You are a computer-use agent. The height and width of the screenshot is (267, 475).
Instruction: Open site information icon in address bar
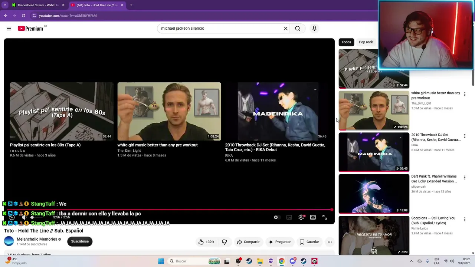34,16
